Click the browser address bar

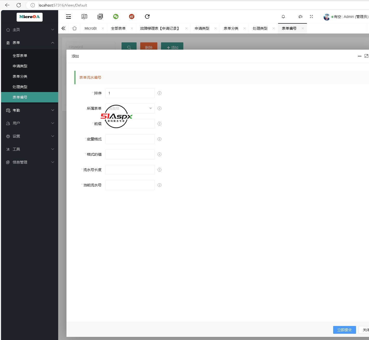click(197, 5)
